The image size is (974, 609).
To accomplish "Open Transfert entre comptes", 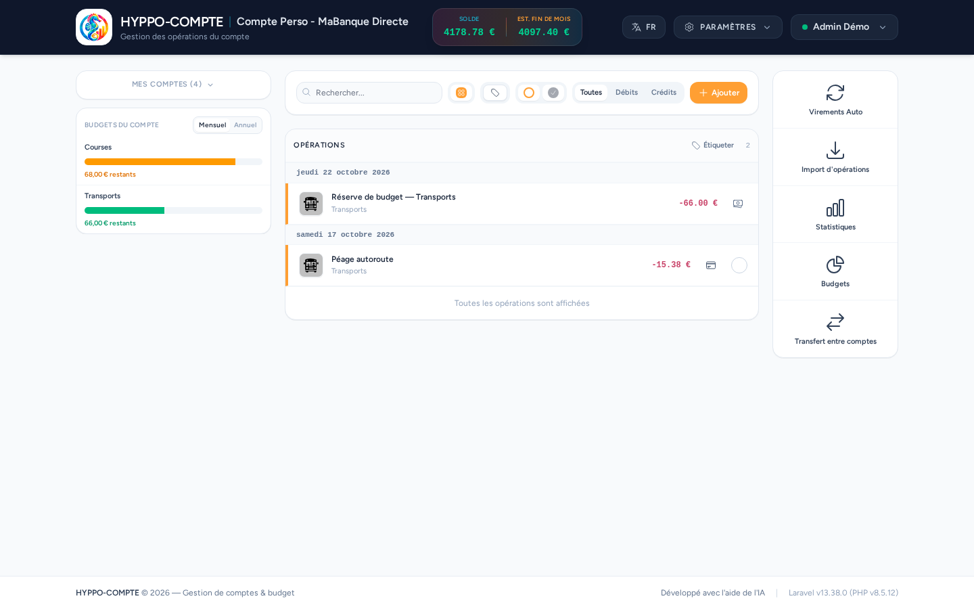I will coord(835,329).
